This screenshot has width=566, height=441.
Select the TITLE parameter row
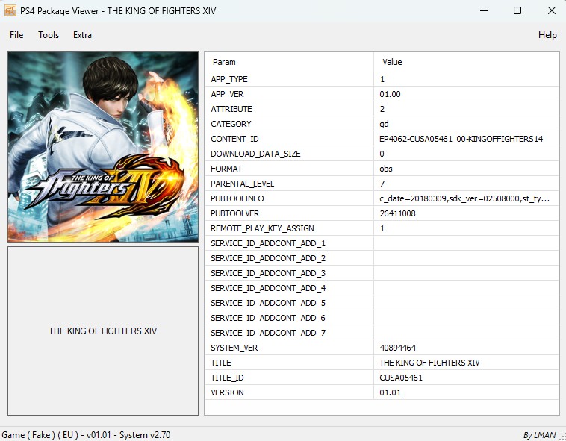382,363
